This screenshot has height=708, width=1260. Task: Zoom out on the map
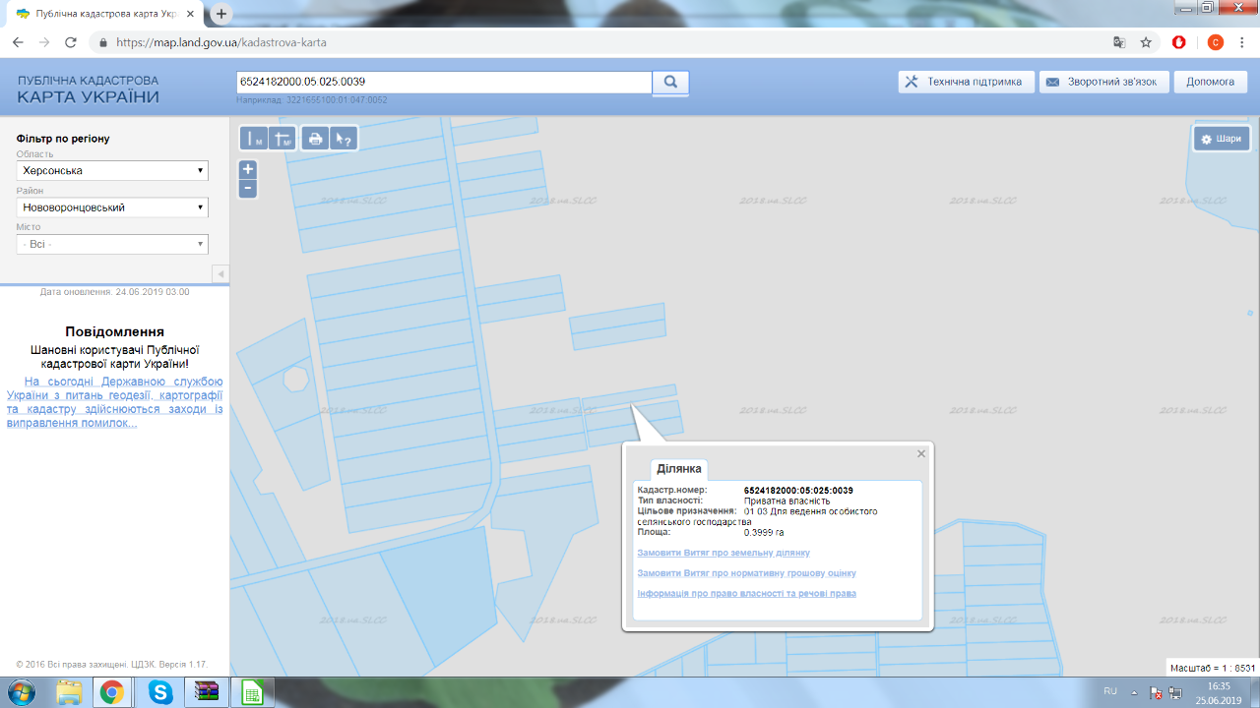248,188
